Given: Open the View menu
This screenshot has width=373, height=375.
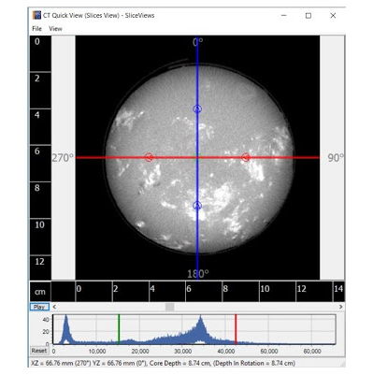Looking at the screenshot, I should pos(55,29).
